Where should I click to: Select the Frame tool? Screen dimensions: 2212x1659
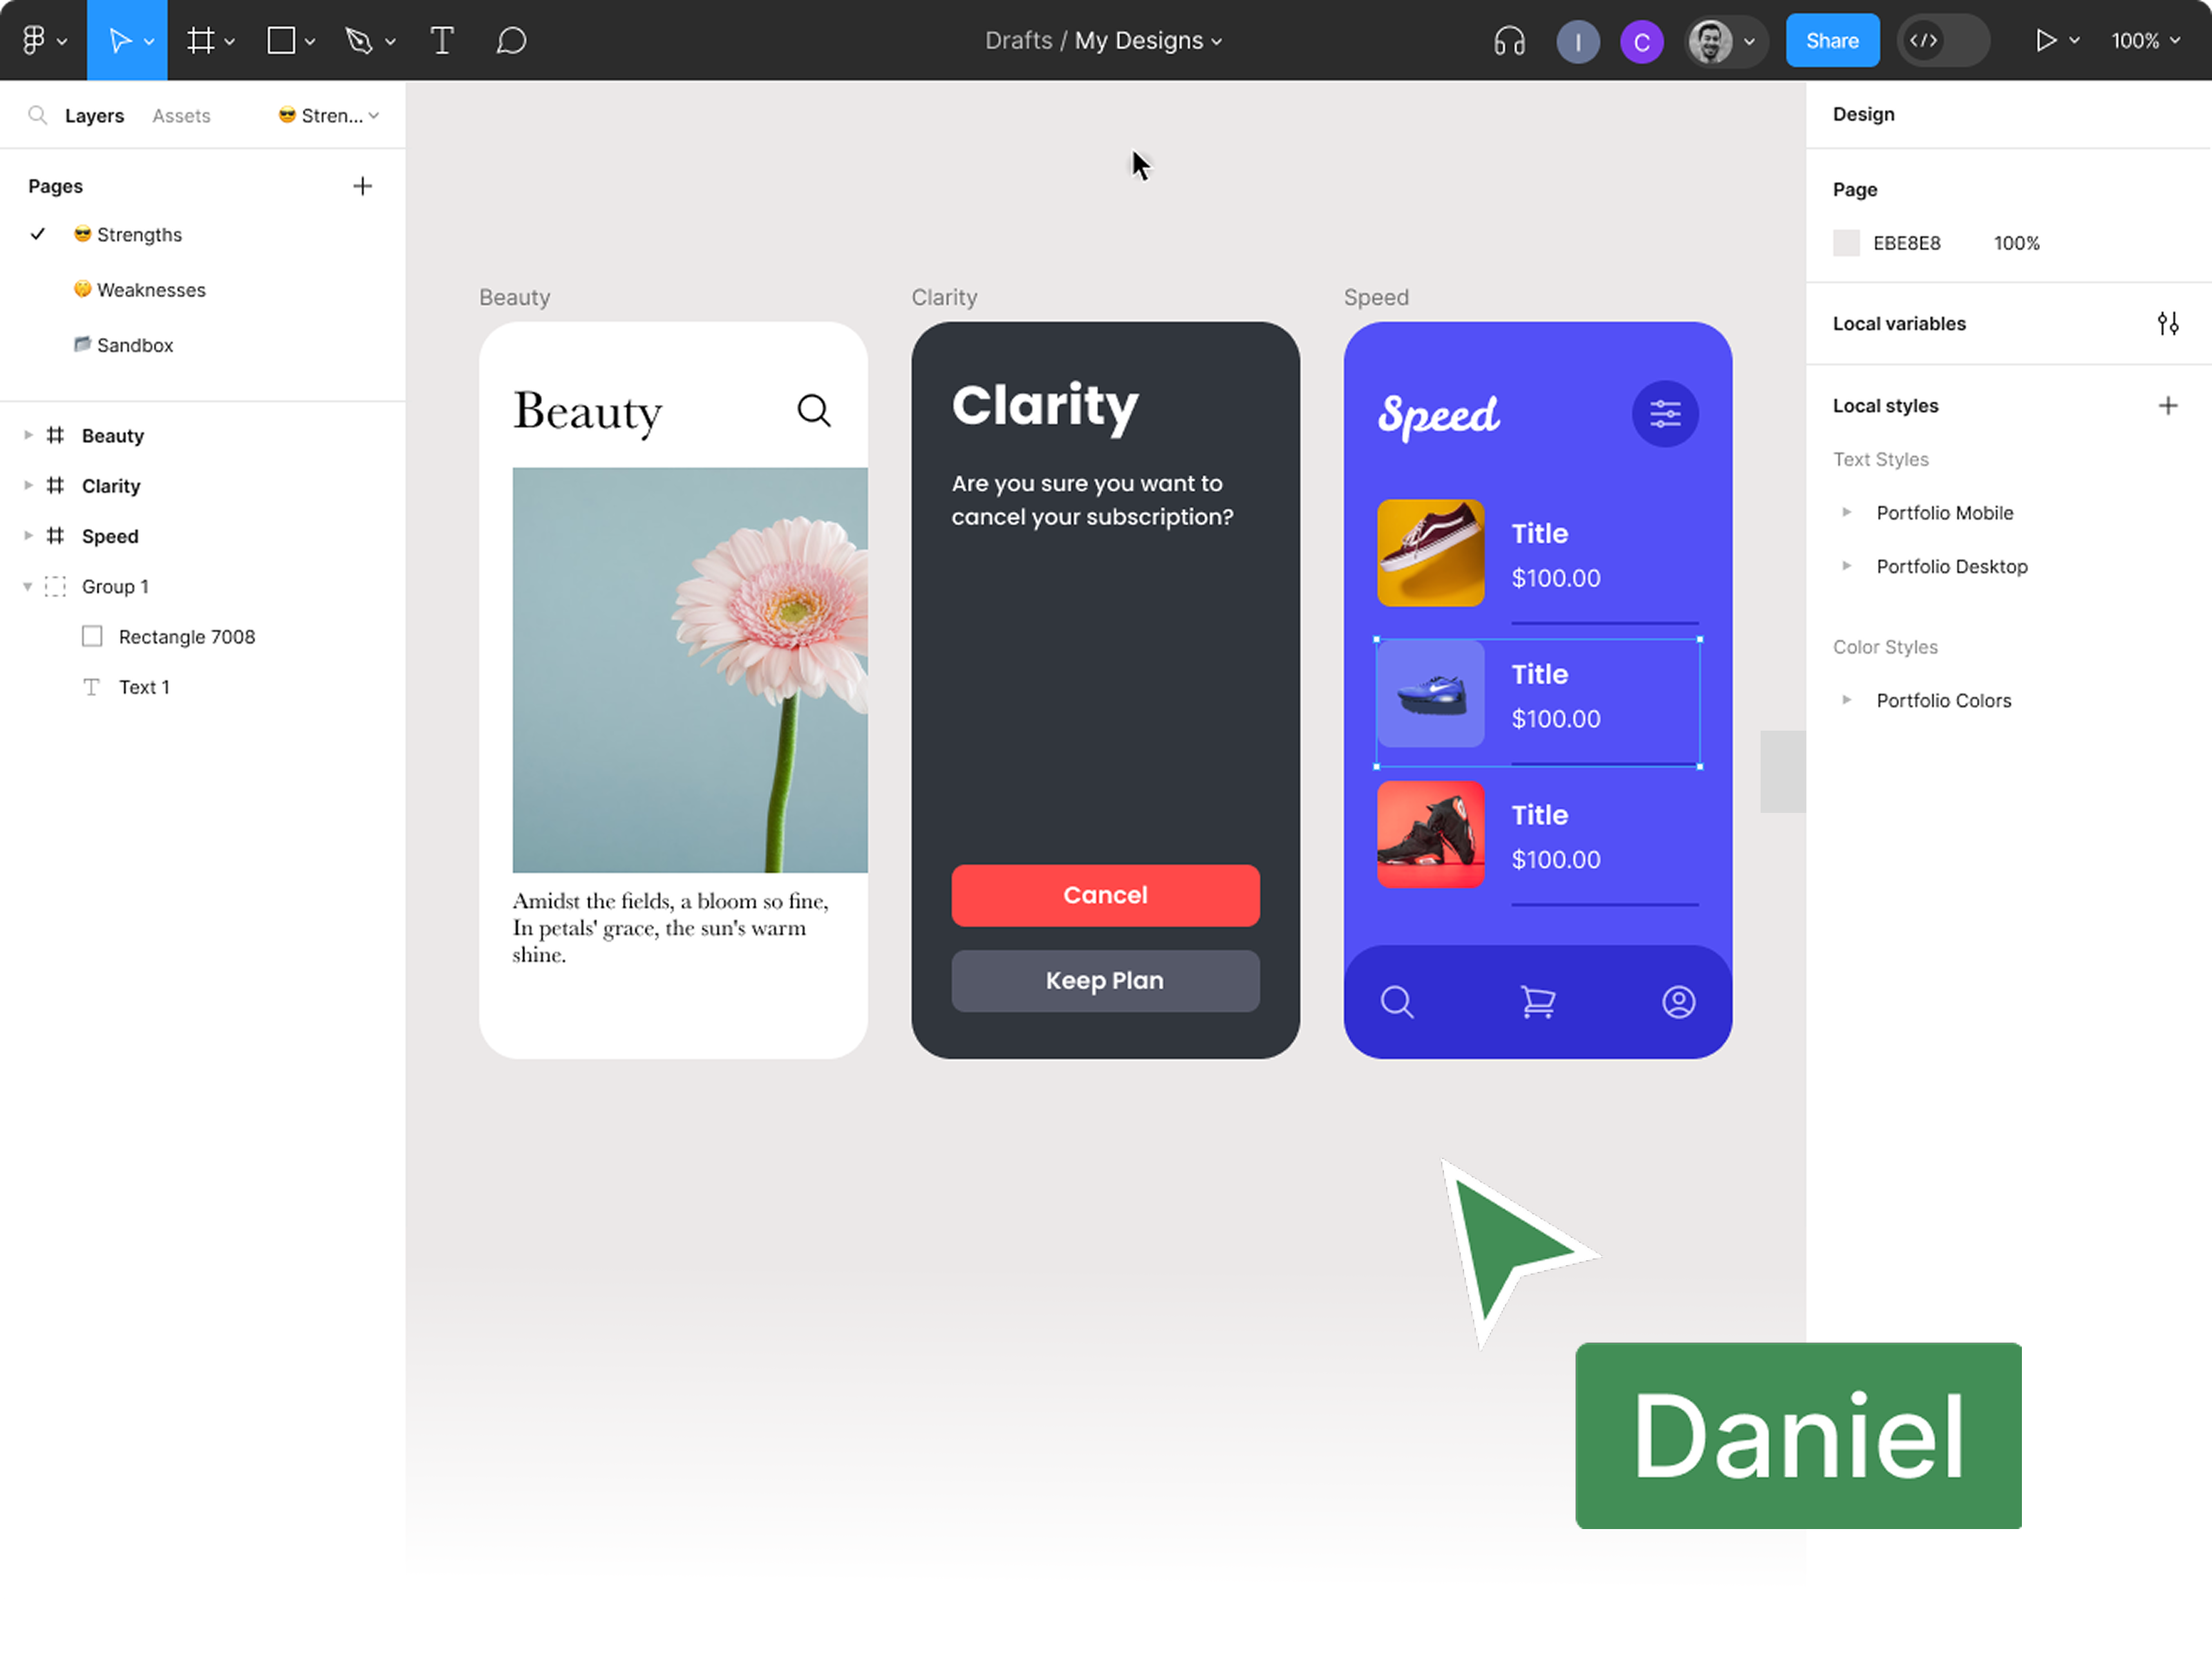[x=201, y=41]
